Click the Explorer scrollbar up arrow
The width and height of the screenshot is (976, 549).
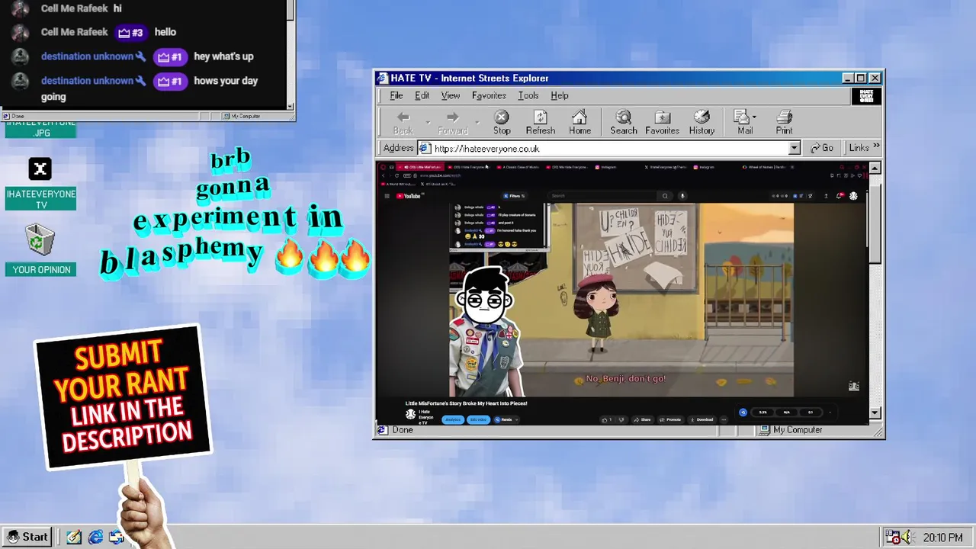coord(875,168)
